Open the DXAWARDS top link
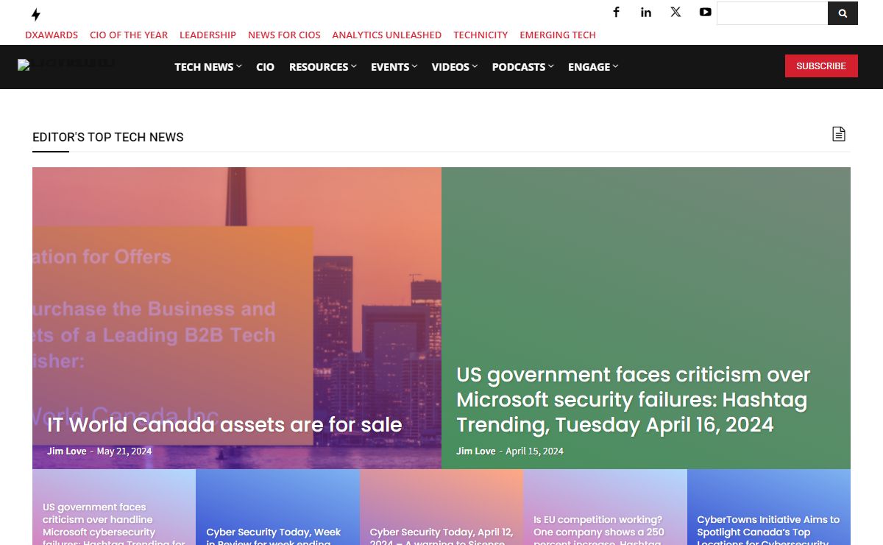 coord(52,35)
